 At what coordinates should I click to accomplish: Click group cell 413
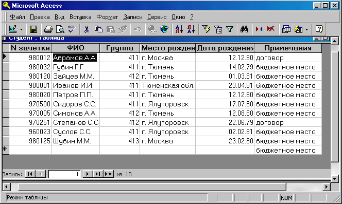point(119,141)
